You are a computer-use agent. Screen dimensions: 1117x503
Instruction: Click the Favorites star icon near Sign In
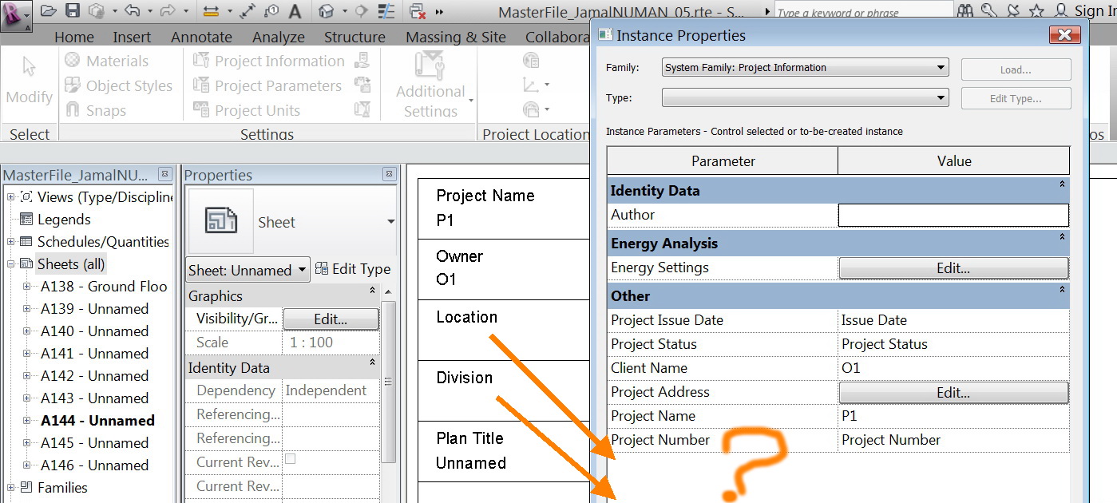(x=1036, y=11)
